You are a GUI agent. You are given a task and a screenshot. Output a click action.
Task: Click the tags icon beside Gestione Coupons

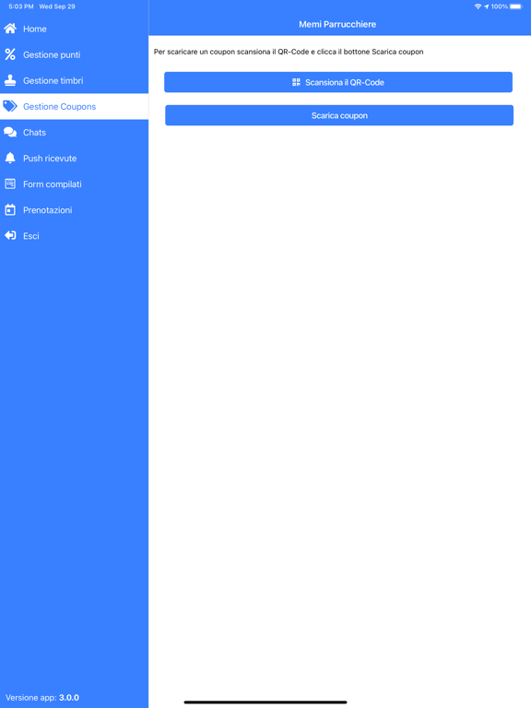10,106
